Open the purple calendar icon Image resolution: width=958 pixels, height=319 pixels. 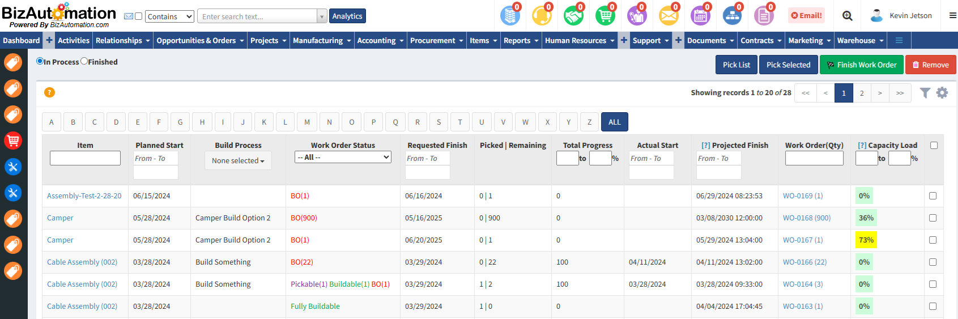coord(700,16)
